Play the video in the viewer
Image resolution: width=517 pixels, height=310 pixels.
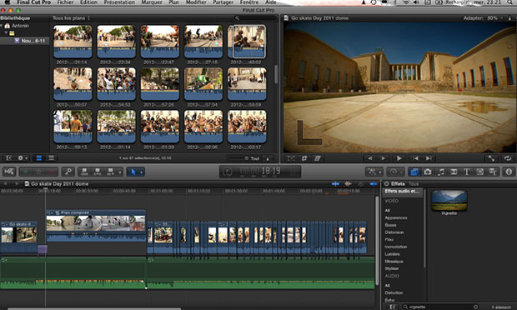tap(399, 158)
